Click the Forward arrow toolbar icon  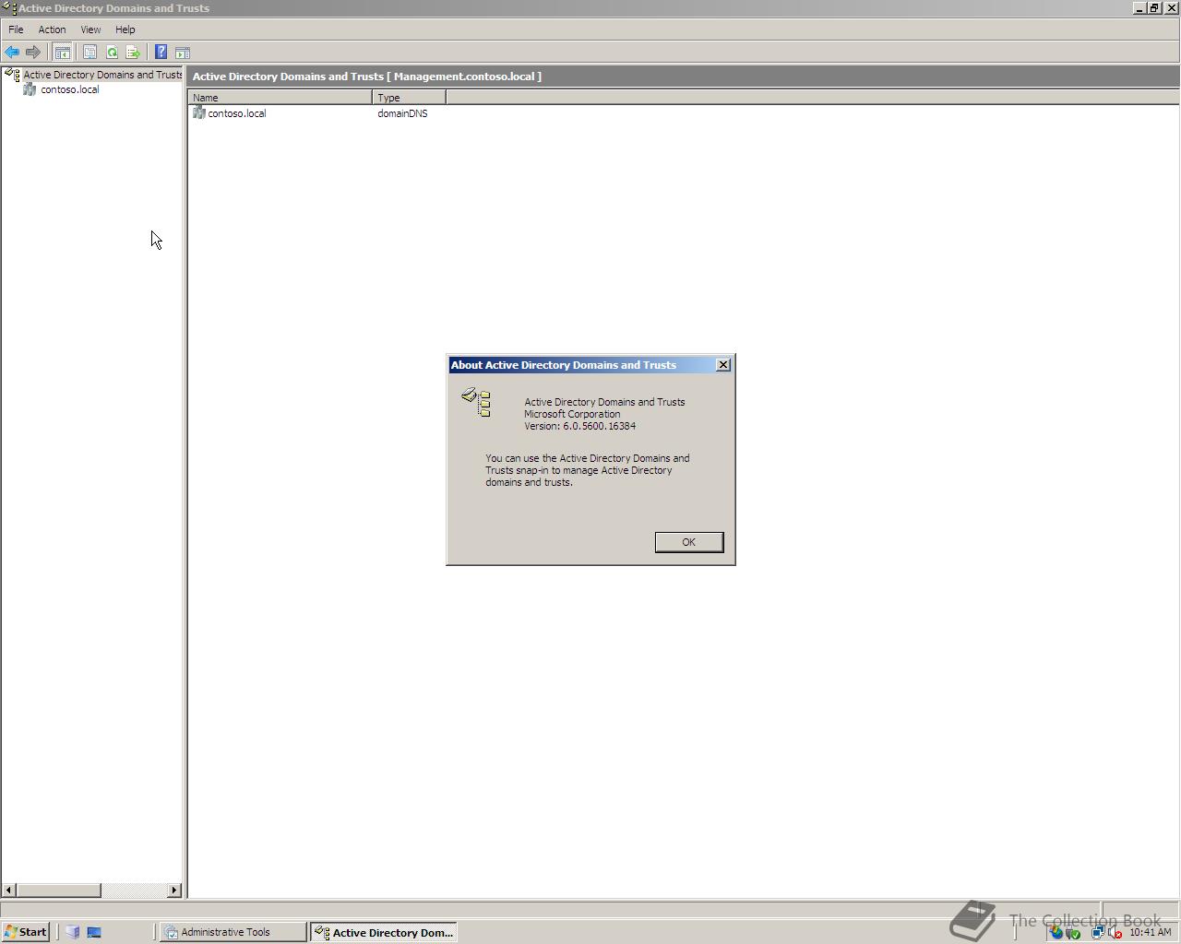pos(33,53)
